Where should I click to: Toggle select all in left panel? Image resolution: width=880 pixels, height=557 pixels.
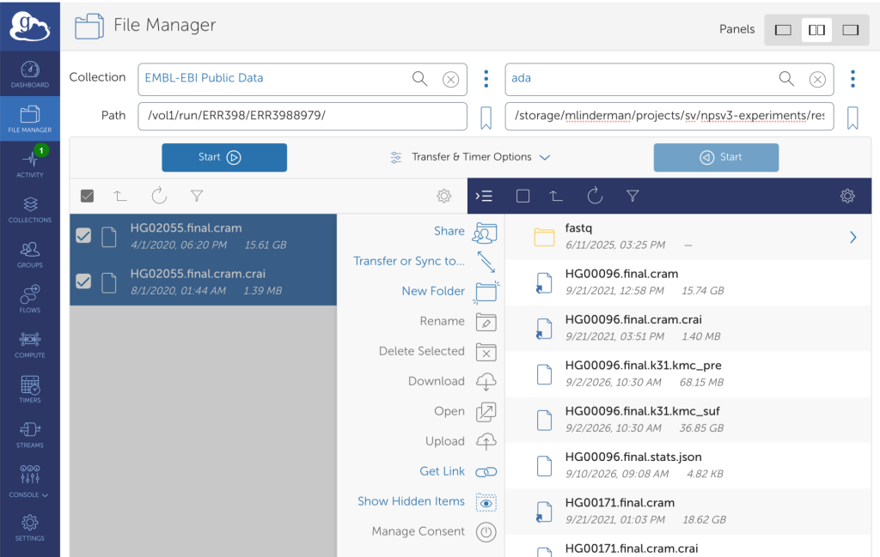point(87,196)
